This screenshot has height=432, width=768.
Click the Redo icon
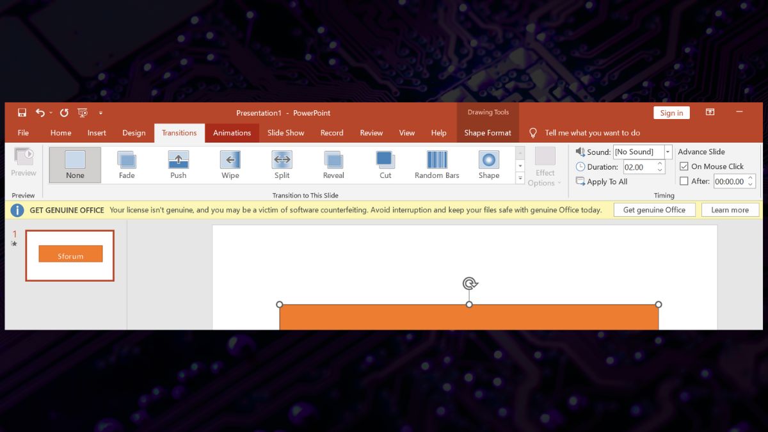64,113
